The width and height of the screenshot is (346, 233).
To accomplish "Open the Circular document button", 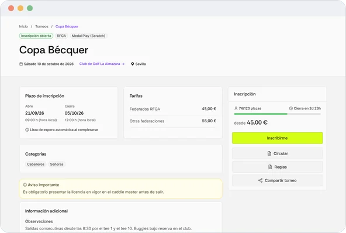I will pyautogui.click(x=277, y=153).
